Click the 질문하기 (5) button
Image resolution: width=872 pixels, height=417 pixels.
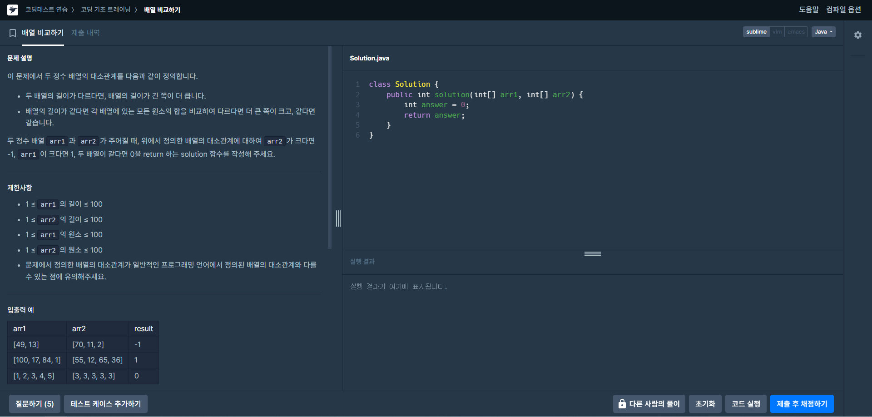35,404
